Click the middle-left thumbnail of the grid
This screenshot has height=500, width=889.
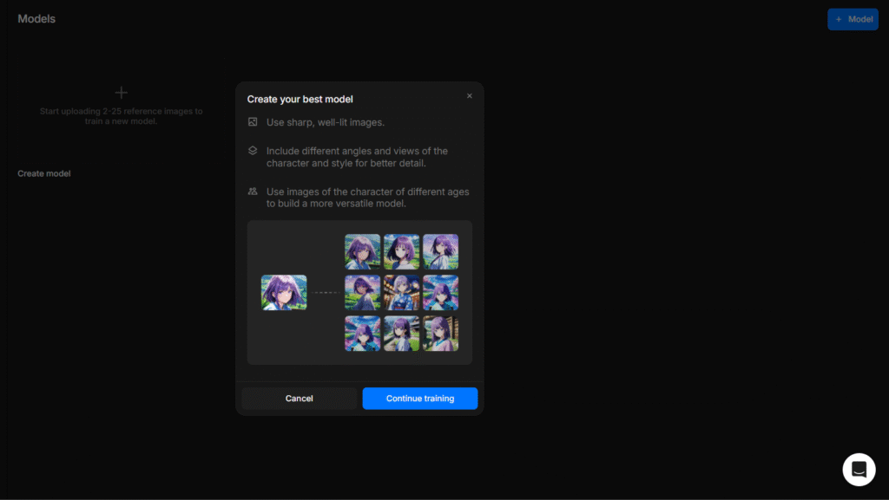coord(362,292)
